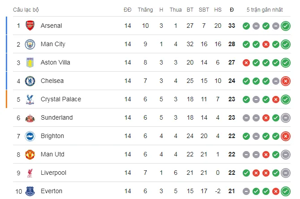Click Sunderland's latest match draw indicator

point(286,118)
